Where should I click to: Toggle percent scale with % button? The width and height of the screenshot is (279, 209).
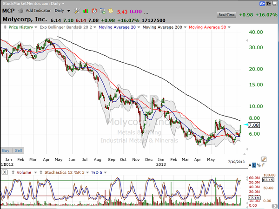259,165
